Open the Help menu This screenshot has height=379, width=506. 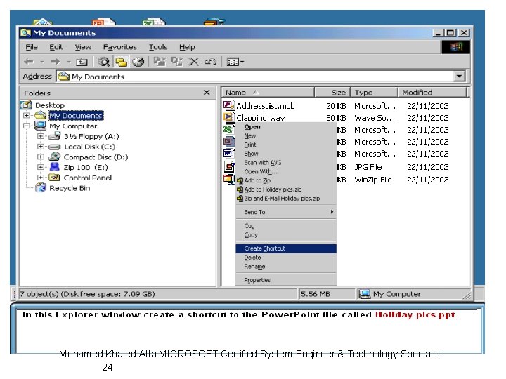click(x=187, y=47)
